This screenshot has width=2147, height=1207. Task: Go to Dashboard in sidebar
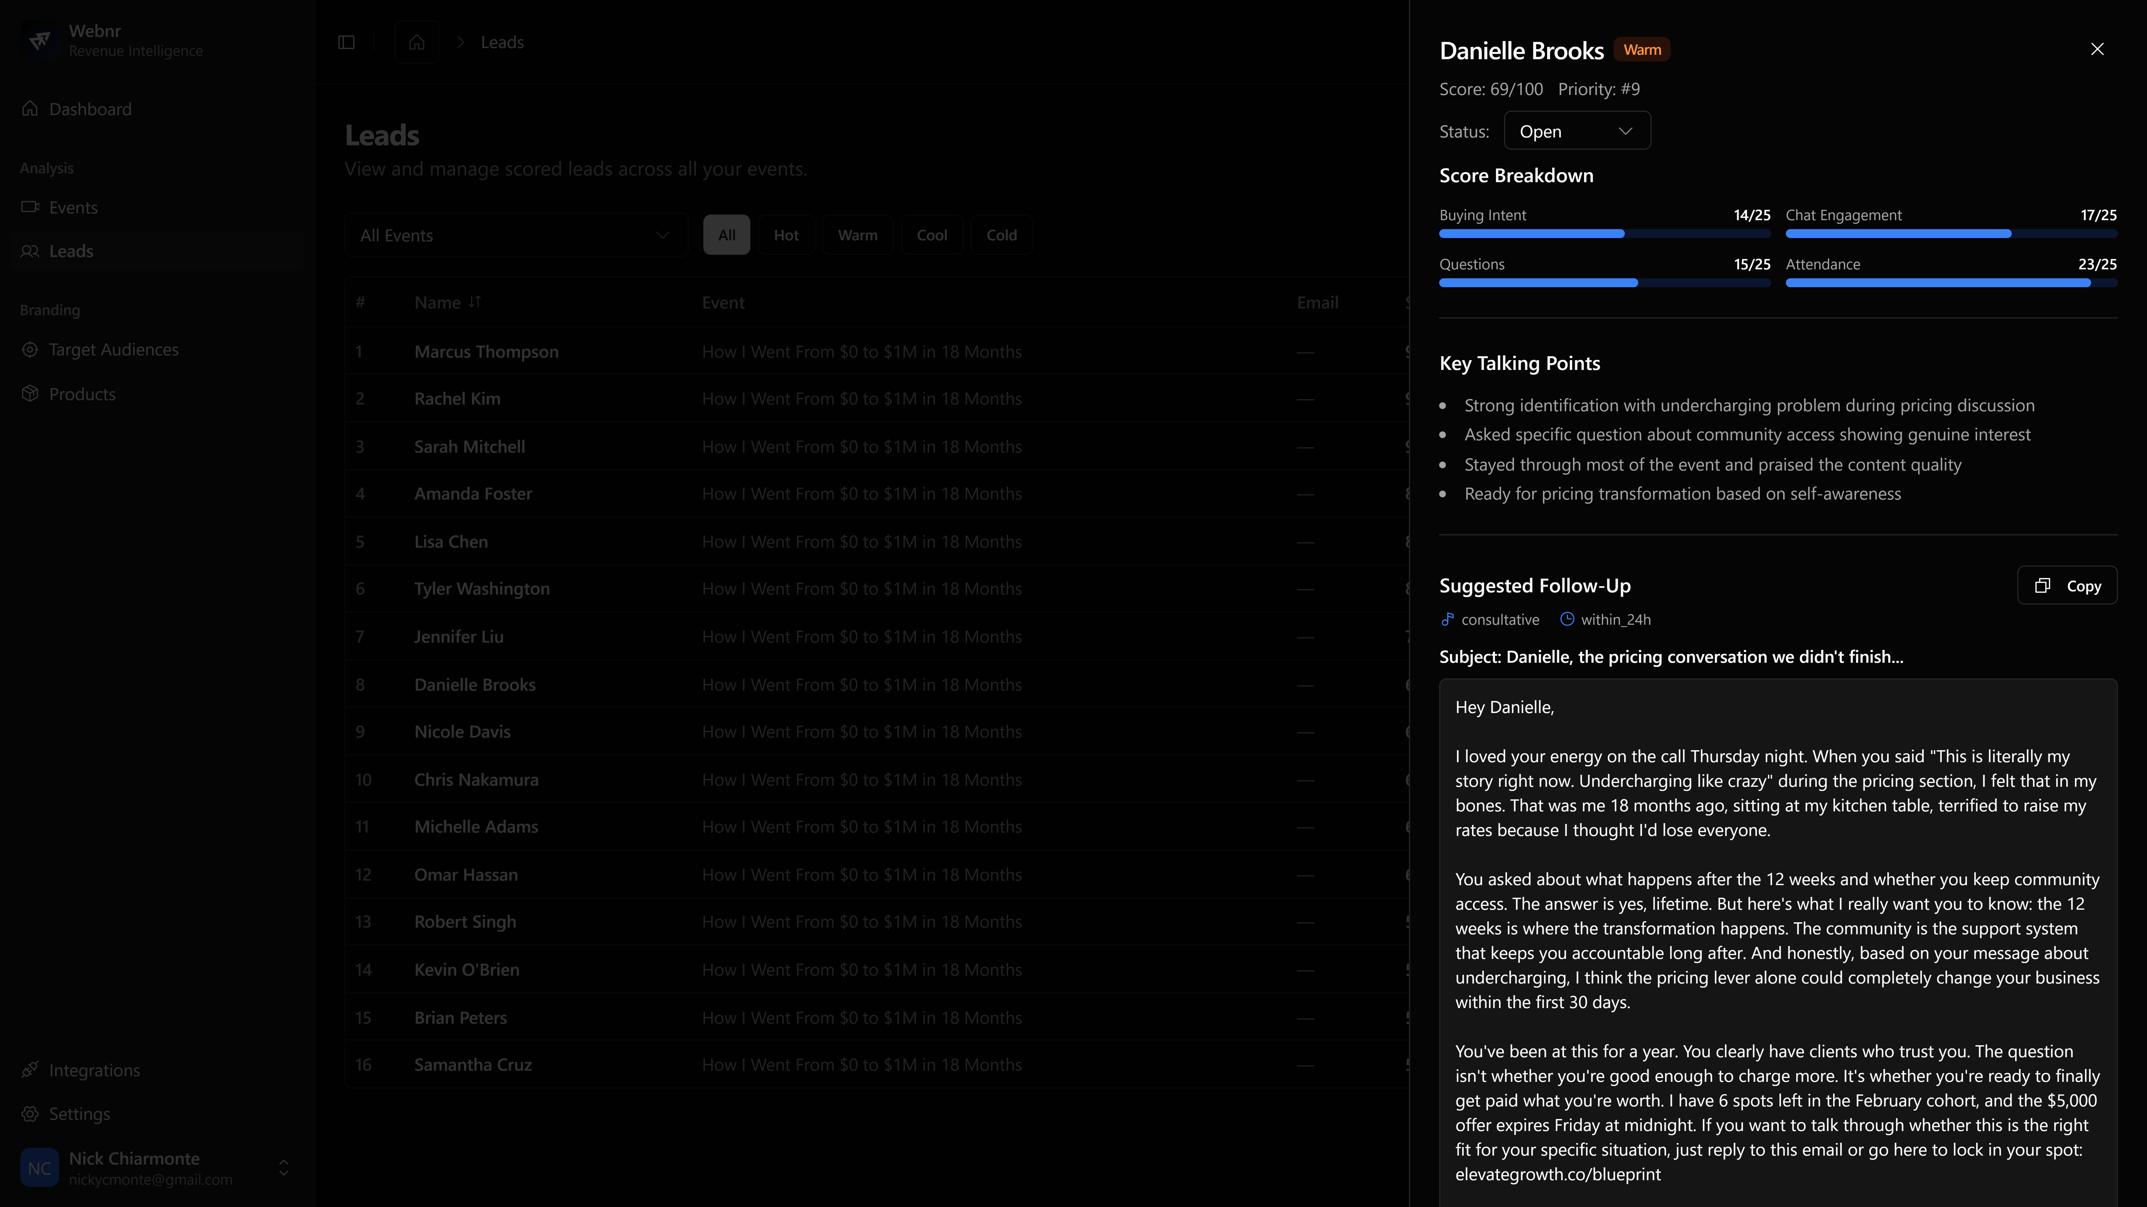point(90,109)
